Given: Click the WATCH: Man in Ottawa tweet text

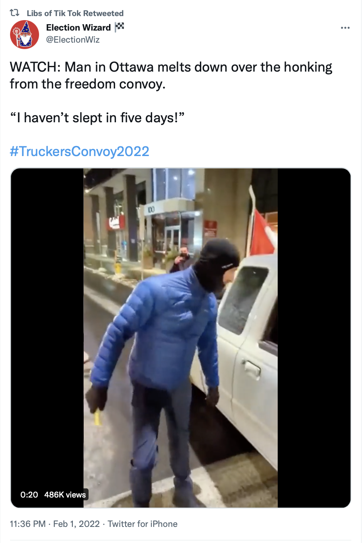Looking at the screenshot, I should pos(171,75).
